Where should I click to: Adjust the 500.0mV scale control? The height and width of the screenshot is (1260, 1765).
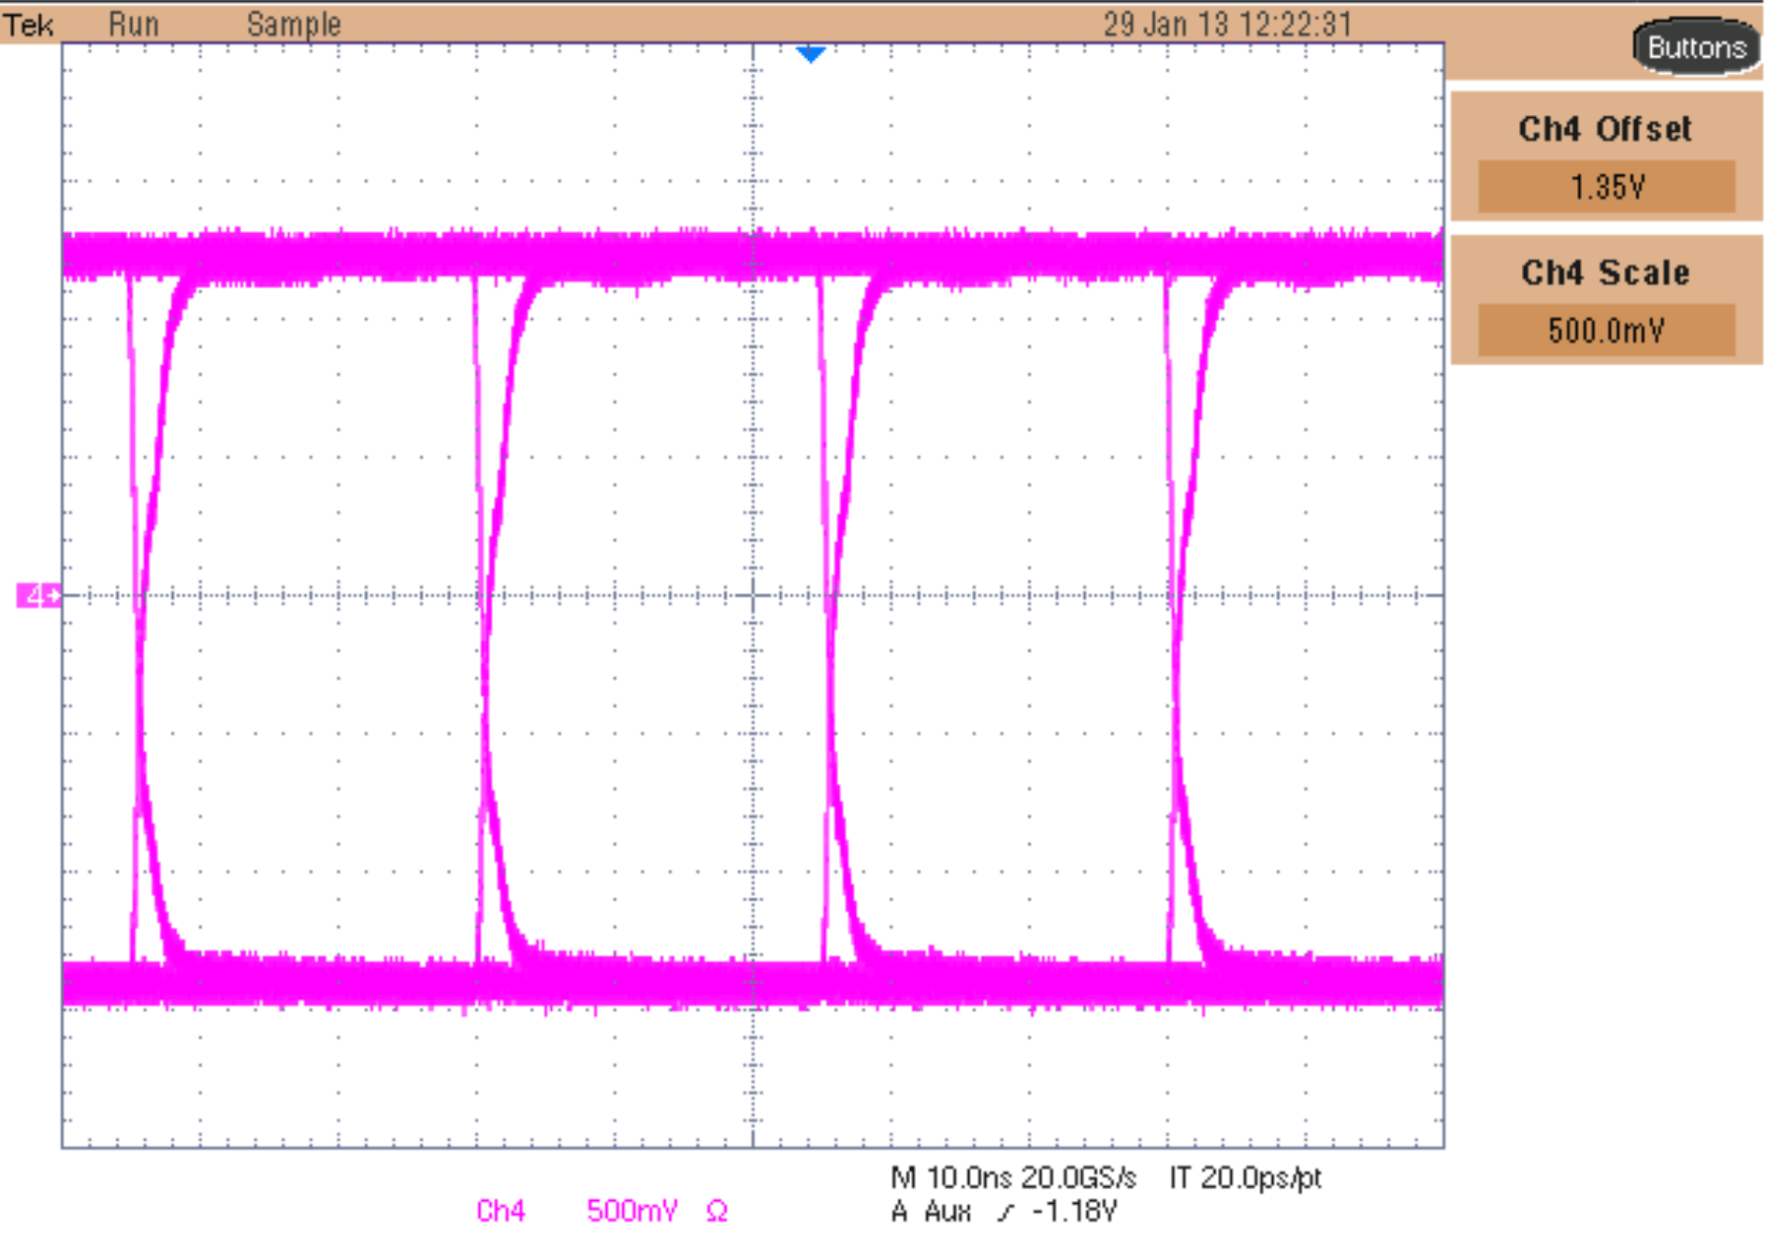(x=1606, y=331)
